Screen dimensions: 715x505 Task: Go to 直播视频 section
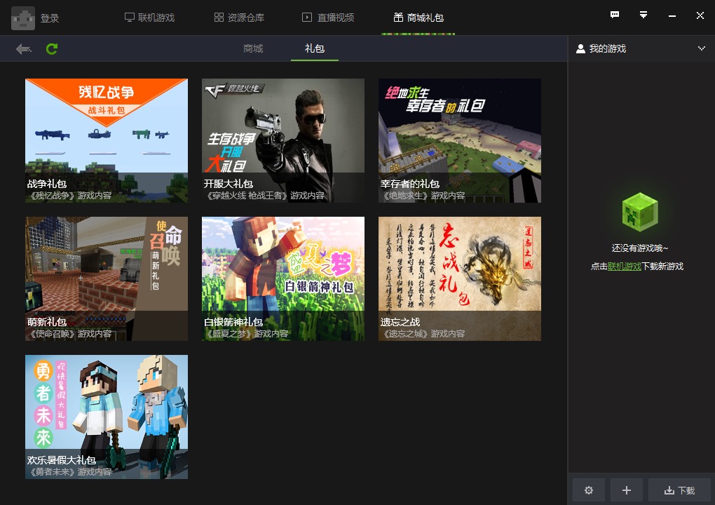click(x=328, y=18)
